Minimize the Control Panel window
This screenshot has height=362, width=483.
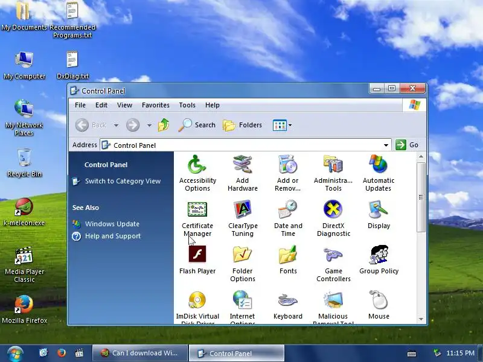coord(376,89)
